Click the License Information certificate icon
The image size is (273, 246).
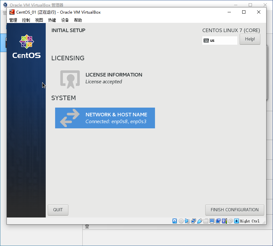coord(70,79)
